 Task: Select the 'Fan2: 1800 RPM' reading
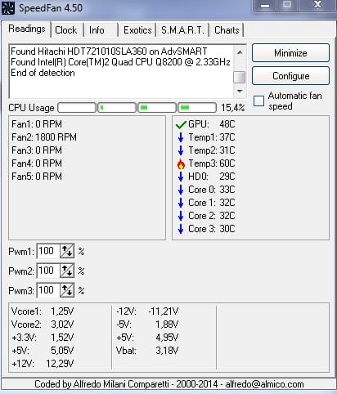(x=44, y=137)
